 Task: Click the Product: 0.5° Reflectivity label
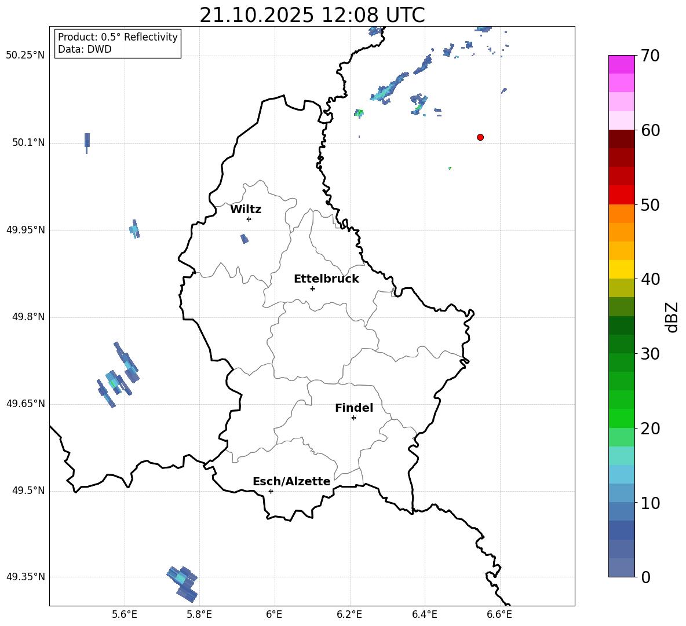118,36
